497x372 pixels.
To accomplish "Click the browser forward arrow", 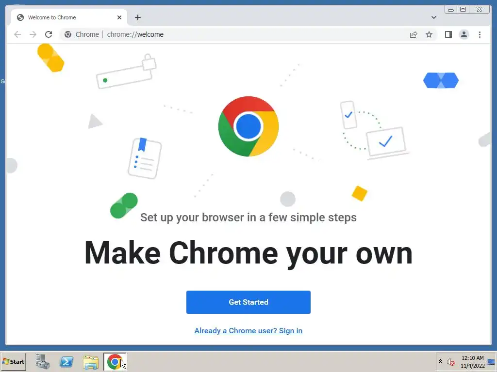I will tap(33, 34).
